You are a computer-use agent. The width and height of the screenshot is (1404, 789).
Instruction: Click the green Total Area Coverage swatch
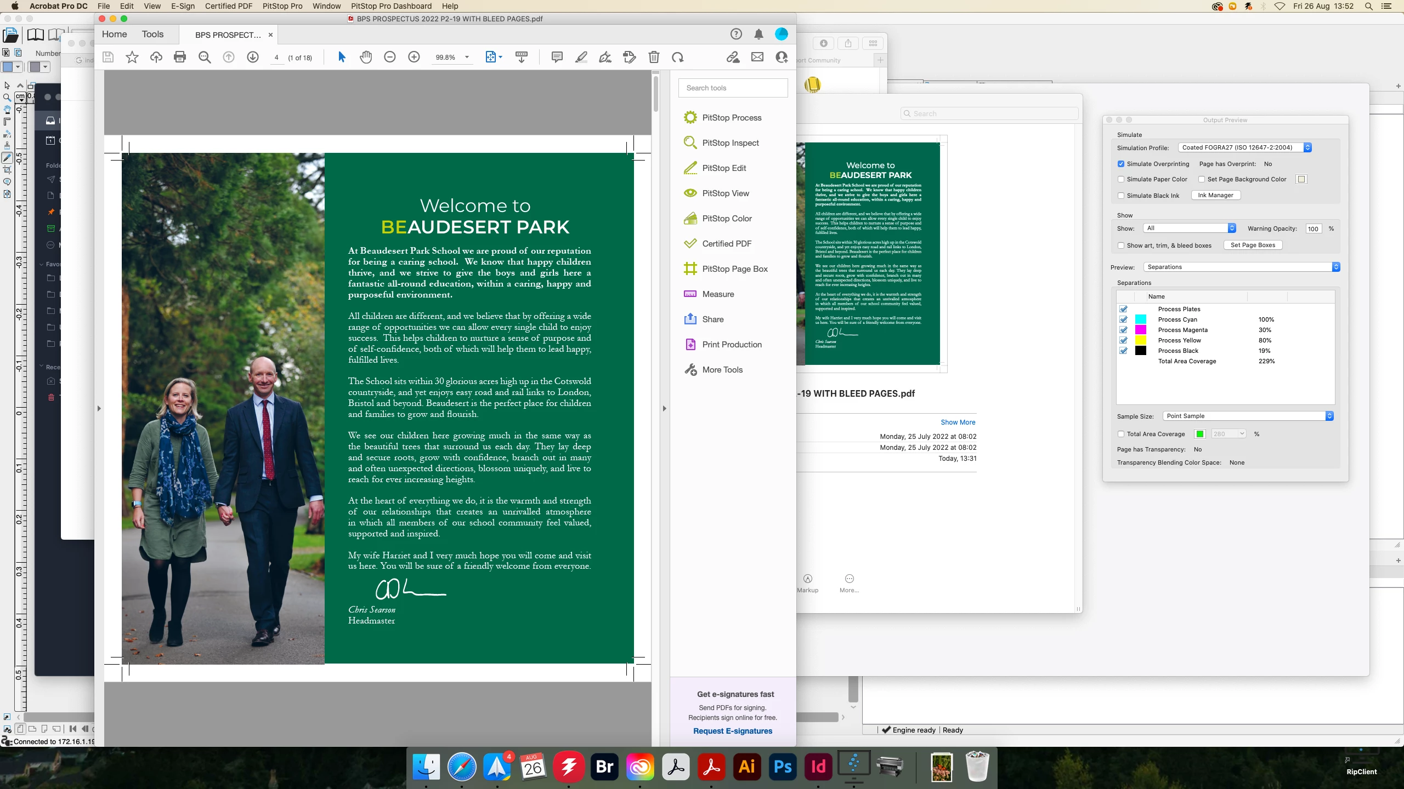pyautogui.click(x=1200, y=434)
